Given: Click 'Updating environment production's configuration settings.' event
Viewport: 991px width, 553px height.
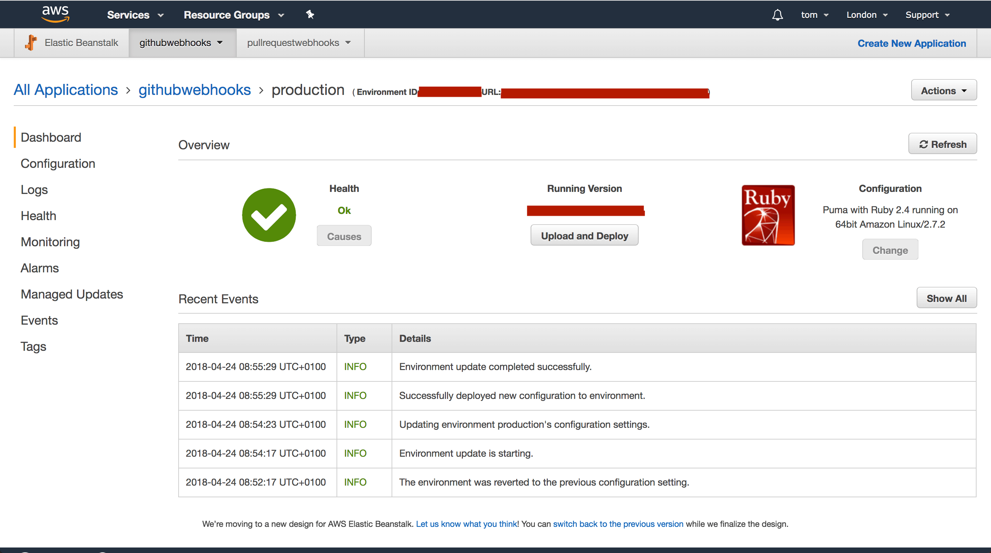Looking at the screenshot, I should [524, 424].
